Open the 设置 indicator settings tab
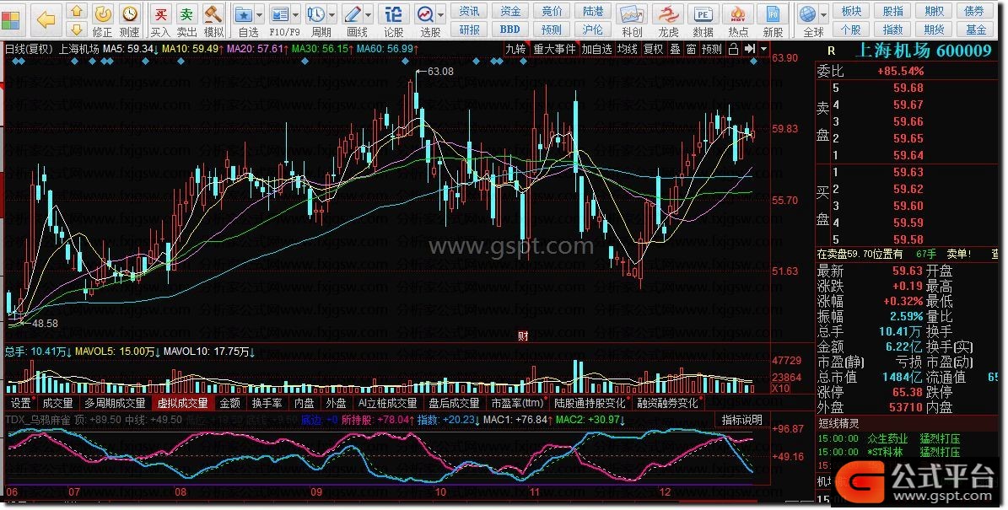The image size is (1008, 510). [21, 403]
